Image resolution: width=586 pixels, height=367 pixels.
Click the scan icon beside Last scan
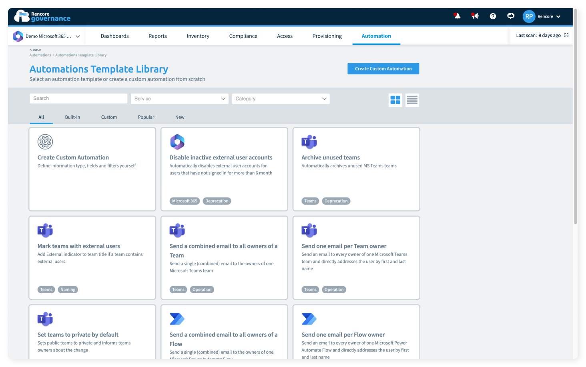click(566, 35)
